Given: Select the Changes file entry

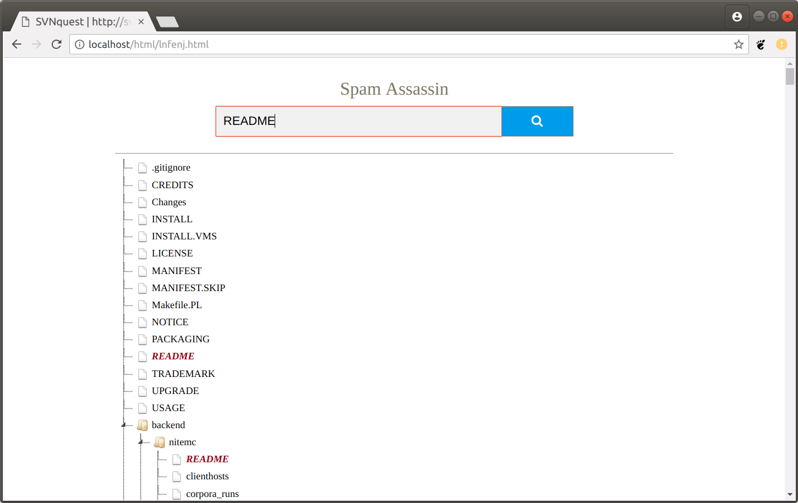Looking at the screenshot, I should point(169,202).
